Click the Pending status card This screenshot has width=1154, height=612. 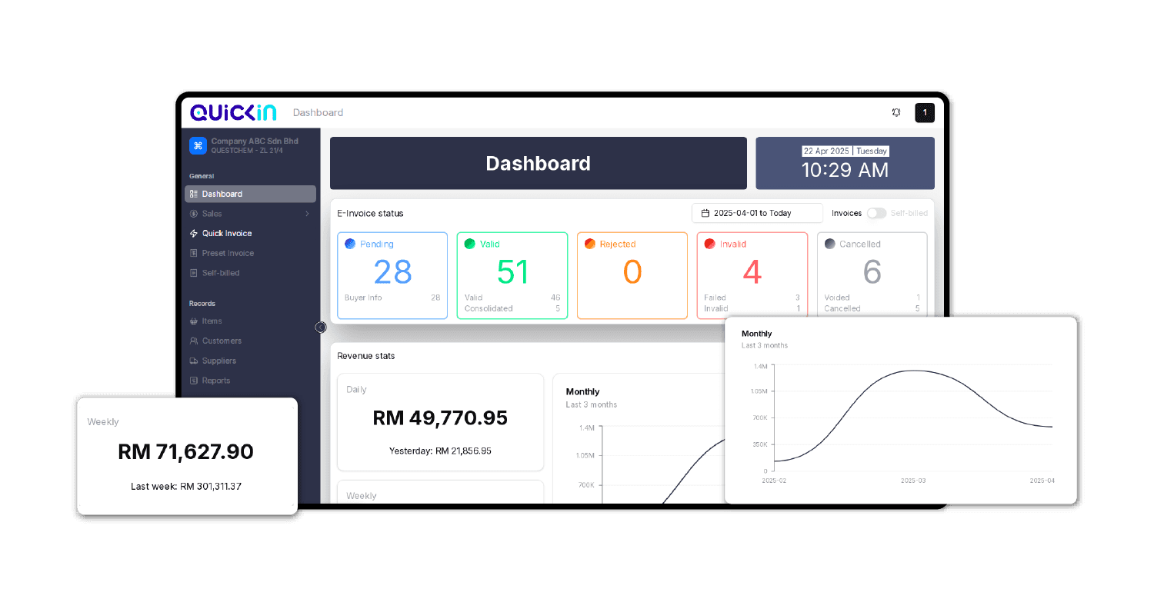[x=392, y=275]
